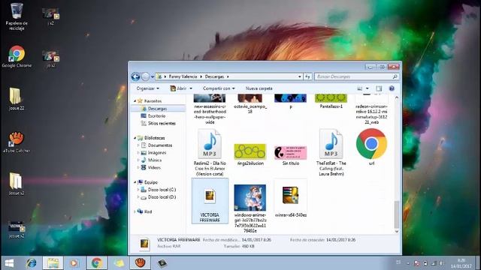Open the Organizar dropdown menu

[148, 88]
